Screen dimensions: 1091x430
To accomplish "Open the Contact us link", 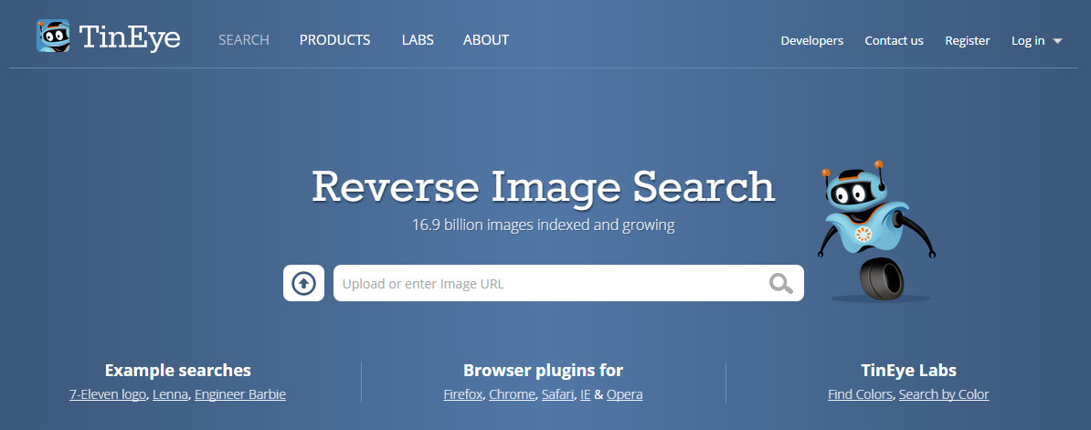I will point(895,40).
